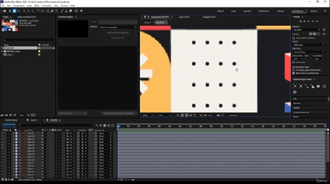Screen dimensions: 330x184
Task: Go to the Home screen icon in toolbar
Action: (x=5, y=11)
